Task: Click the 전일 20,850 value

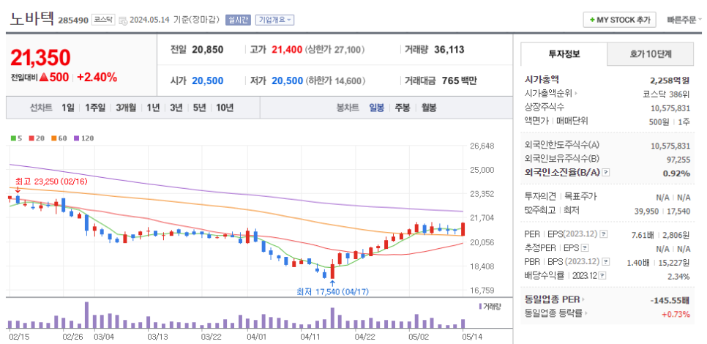Action: coord(207,50)
